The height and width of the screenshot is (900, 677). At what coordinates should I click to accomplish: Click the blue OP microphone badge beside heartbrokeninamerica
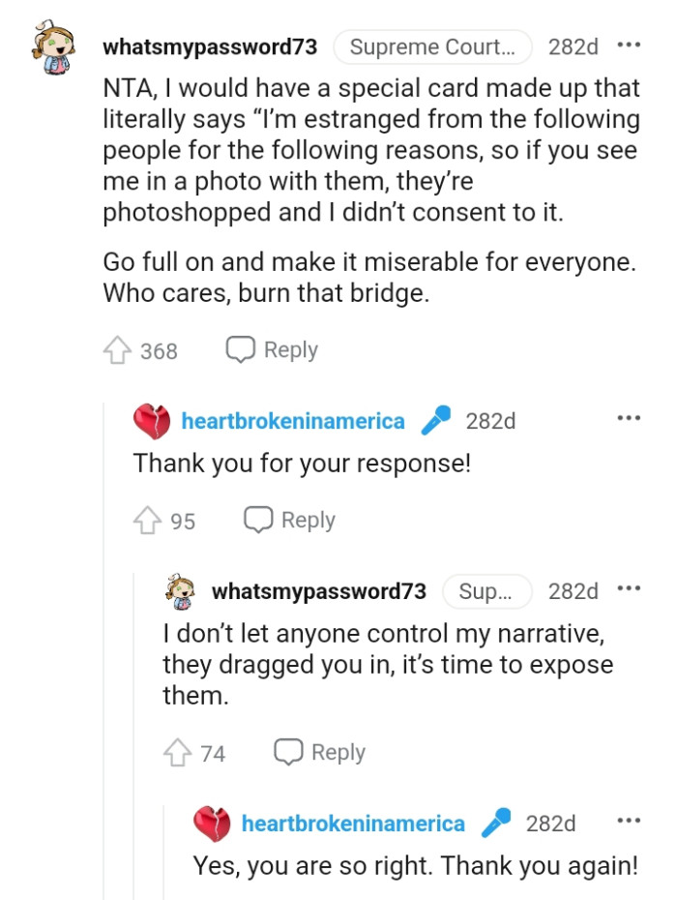click(x=437, y=419)
